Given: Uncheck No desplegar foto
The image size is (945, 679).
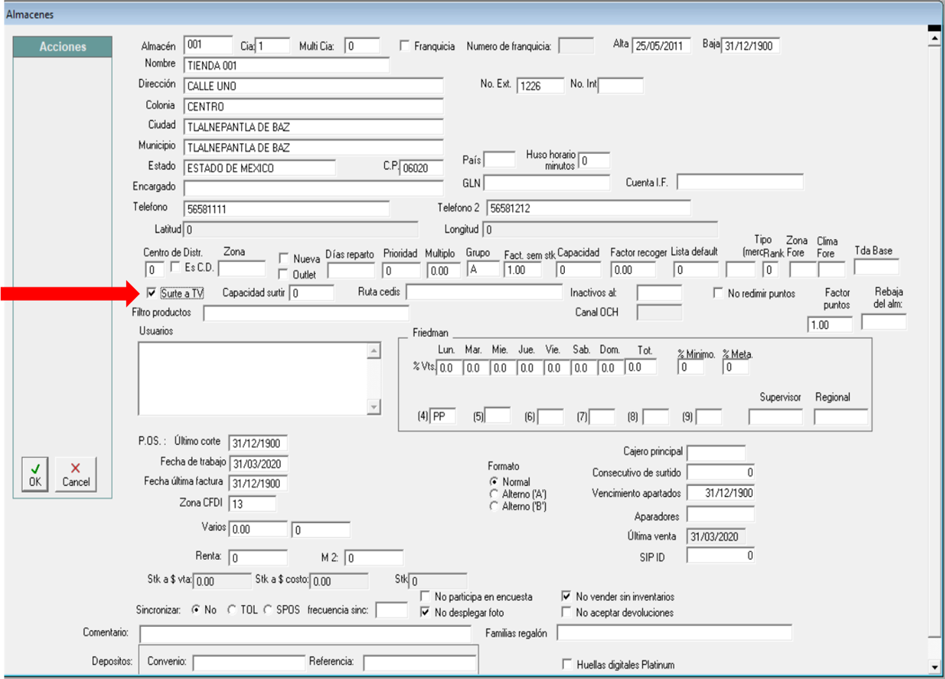Looking at the screenshot, I should coord(425,612).
